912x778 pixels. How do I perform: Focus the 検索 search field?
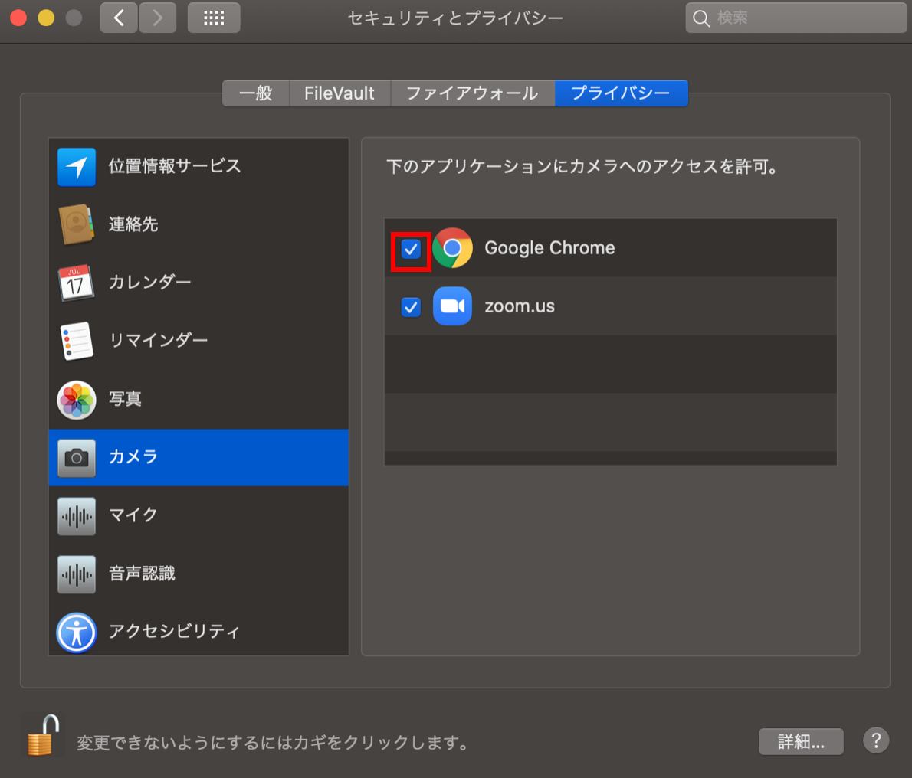[x=796, y=18]
